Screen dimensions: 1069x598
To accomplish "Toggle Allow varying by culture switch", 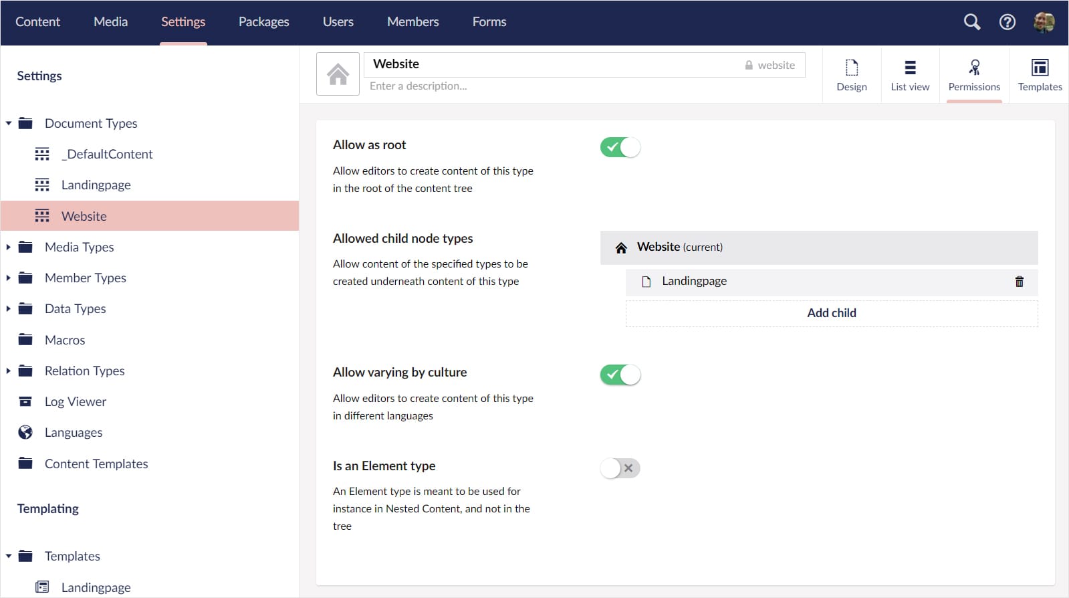I will [620, 375].
